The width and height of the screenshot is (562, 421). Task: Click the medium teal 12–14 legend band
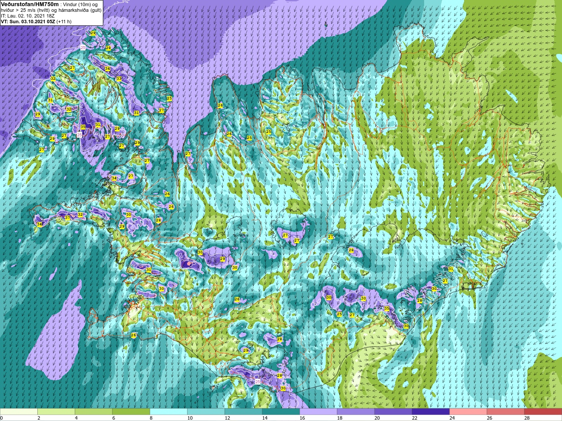click(243, 412)
